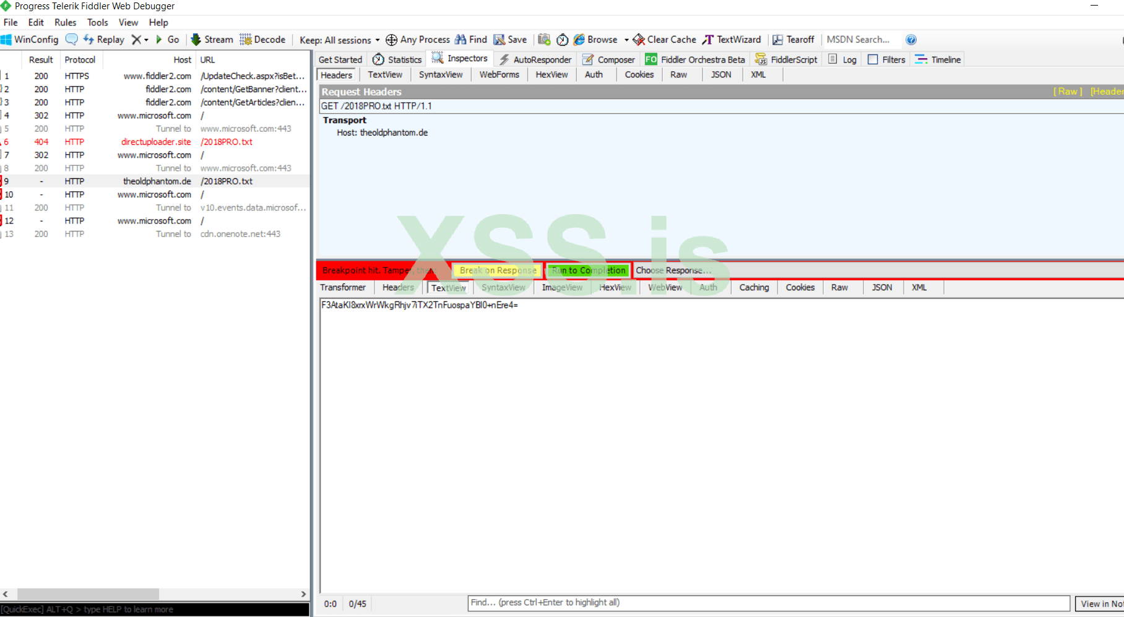Click the Run to Completion button
This screenshot has height=617, width=1124.
(589, 270)
